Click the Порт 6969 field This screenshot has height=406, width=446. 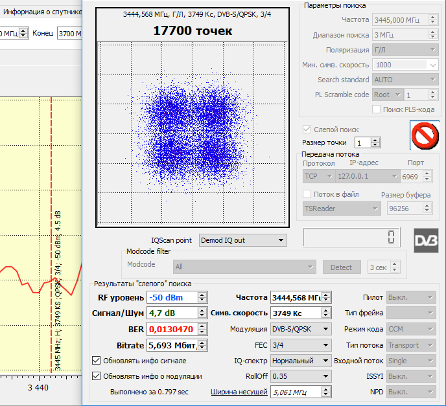[412, 176]
